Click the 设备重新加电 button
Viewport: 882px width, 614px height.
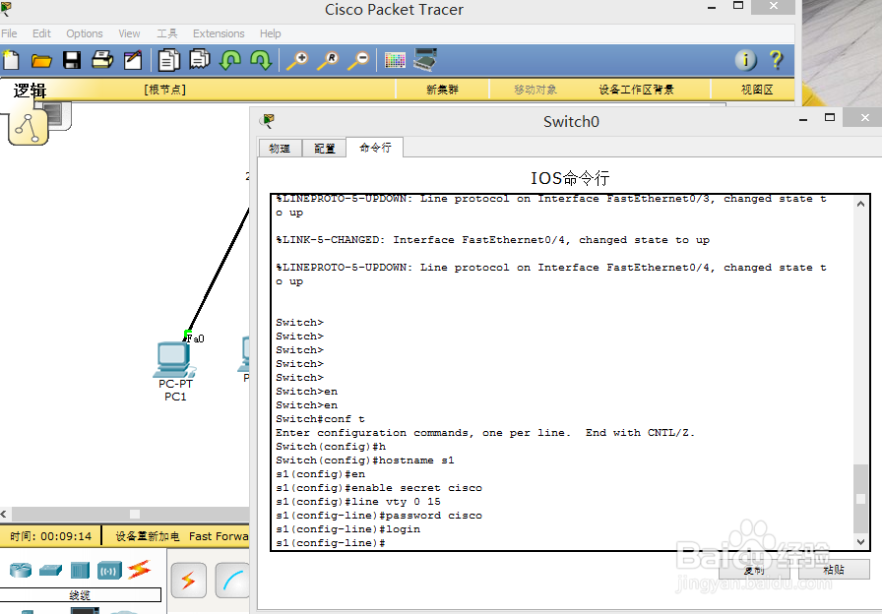tap(148, 536)
